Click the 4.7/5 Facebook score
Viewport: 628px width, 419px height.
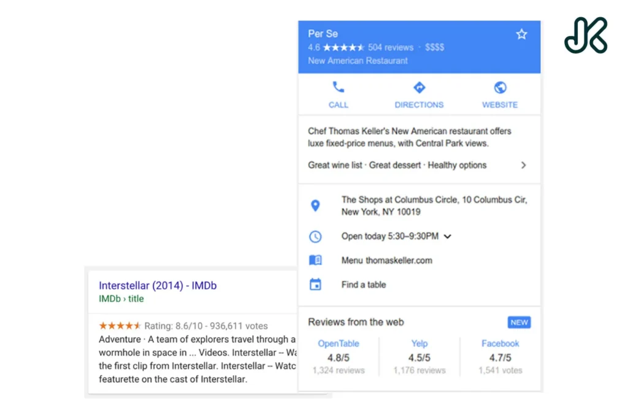pyautogui.click(x=500, y=357)
